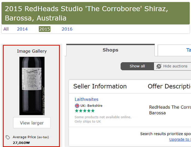191x147 pixels.
Task: Click the five green star rating
Action: pos(85,111)
